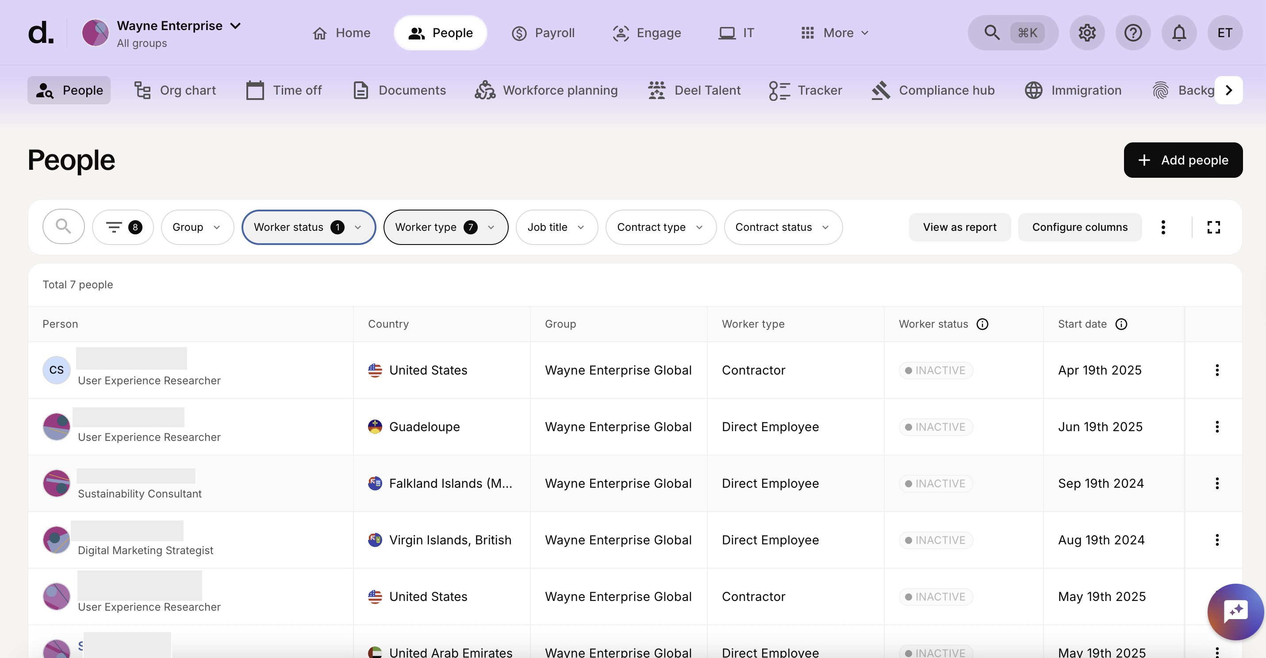1266x658 pixels.
Task: Open the Time off tab
Action: point(284,90)
